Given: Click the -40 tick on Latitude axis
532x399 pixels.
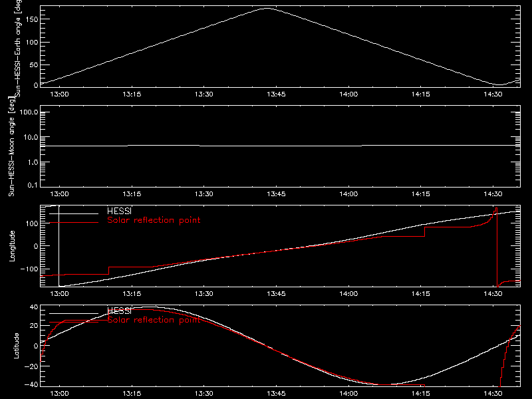Looking at the screenshot, I should [31, 385].
